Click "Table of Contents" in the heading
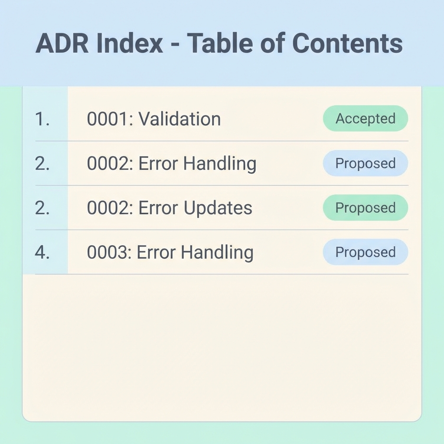 coord(294,43)
